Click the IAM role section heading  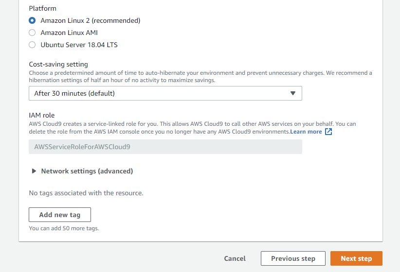click(x=42, y=116)
